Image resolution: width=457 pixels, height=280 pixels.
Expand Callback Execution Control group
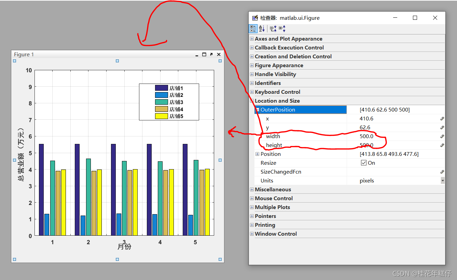(252, 48)
